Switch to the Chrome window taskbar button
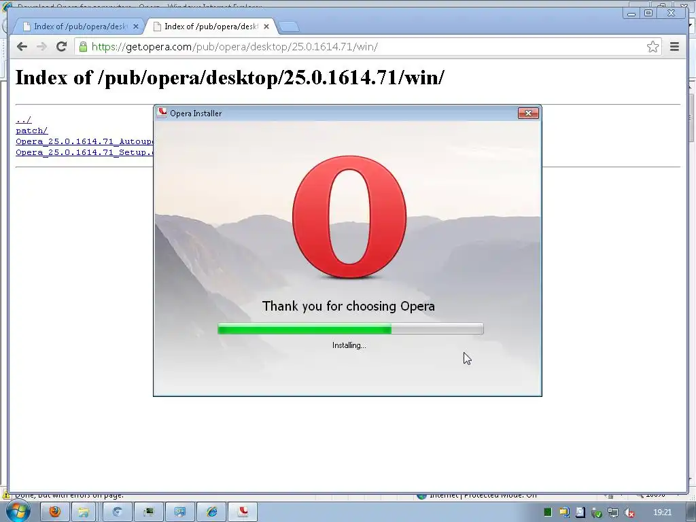 tap(117, 512)
